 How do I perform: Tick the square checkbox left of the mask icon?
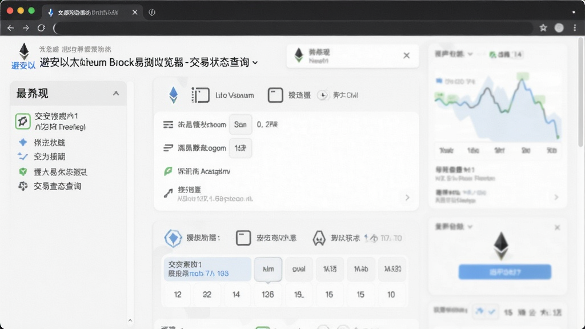243,238
